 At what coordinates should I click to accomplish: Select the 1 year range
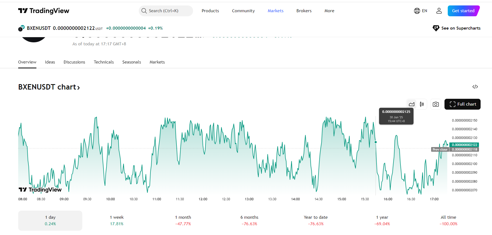click(x=382, y=220)
